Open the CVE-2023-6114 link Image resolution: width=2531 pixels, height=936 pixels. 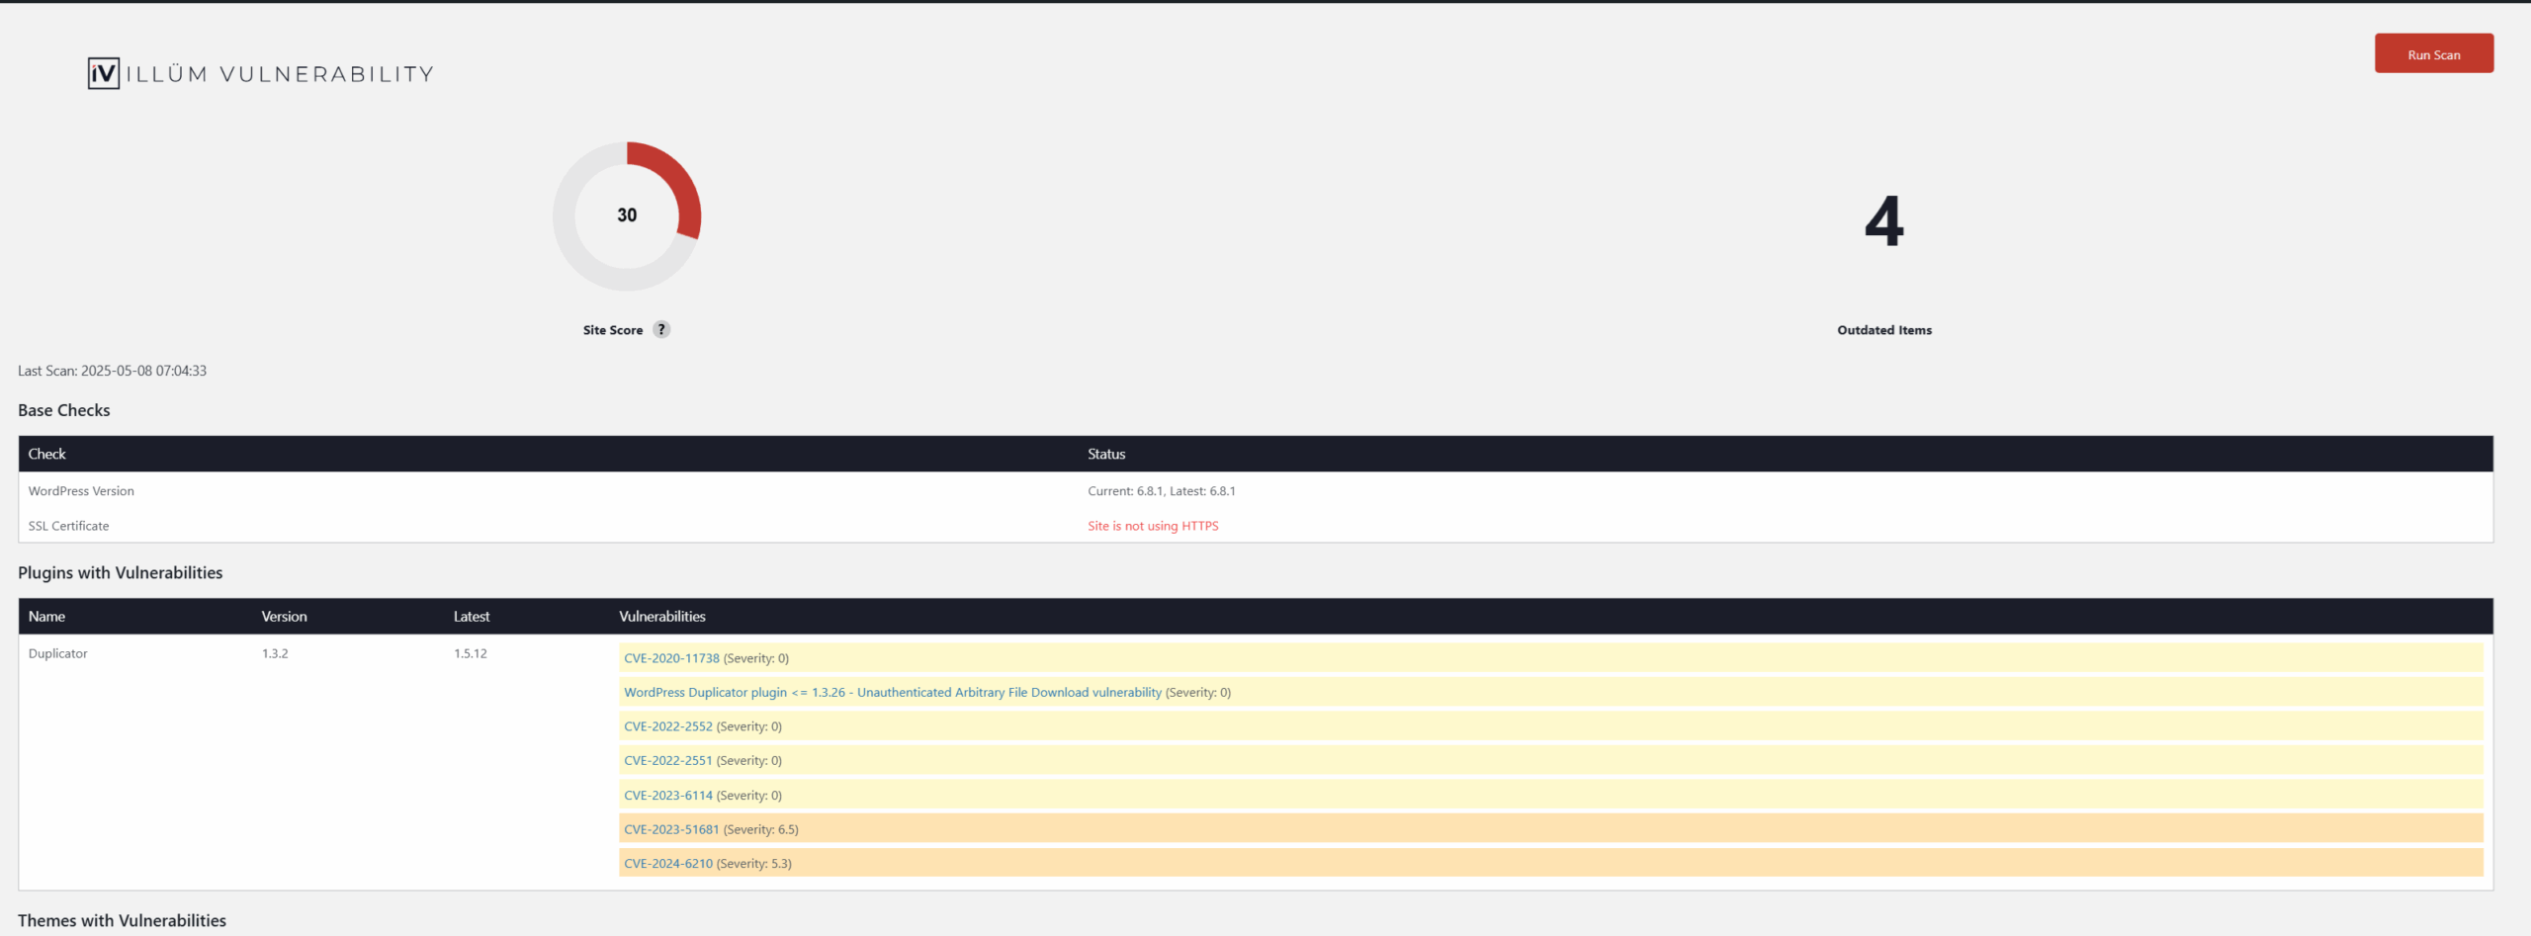pyautogui.click(x=667, y=795)
